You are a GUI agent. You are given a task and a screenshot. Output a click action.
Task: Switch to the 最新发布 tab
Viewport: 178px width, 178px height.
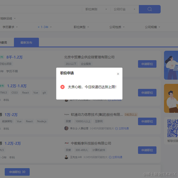click(26, 43)
